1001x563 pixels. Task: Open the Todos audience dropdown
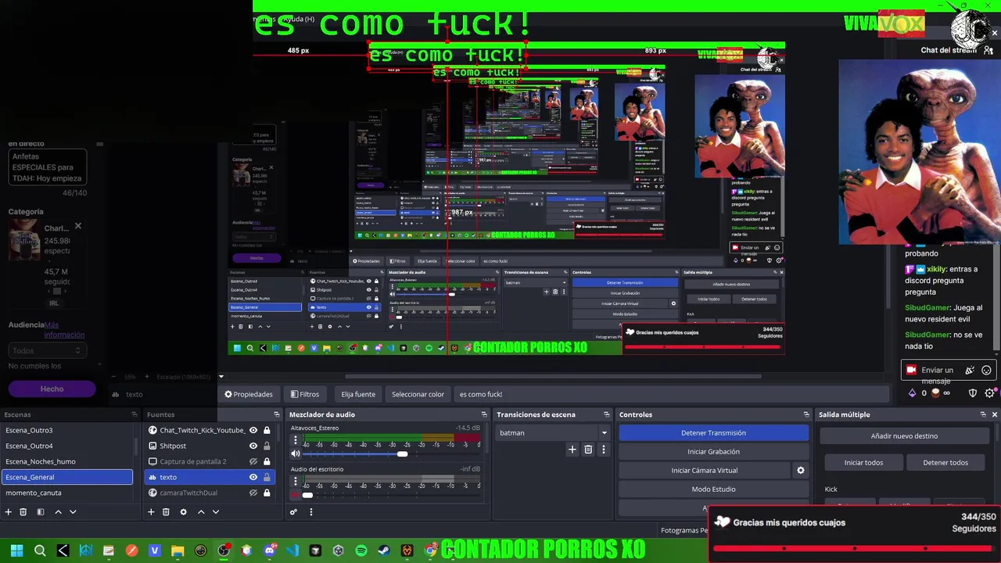point(47,351)
